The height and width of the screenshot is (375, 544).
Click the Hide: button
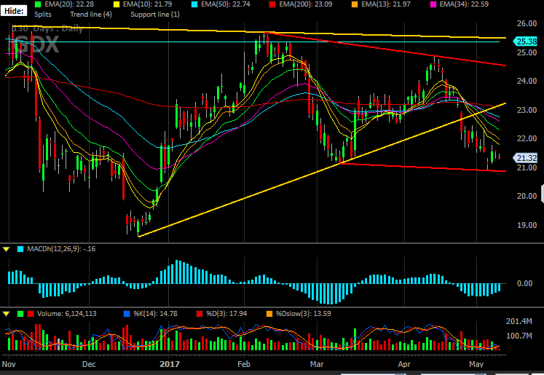pos(14,11)
